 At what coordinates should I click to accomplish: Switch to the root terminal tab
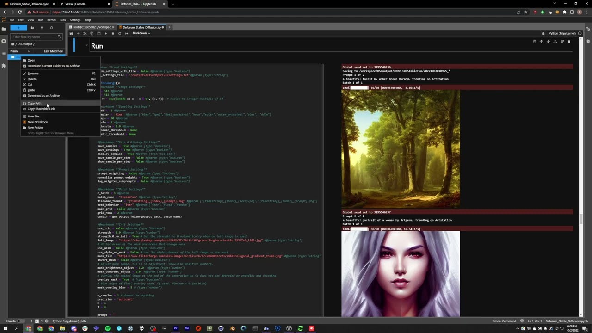[93, 27]
